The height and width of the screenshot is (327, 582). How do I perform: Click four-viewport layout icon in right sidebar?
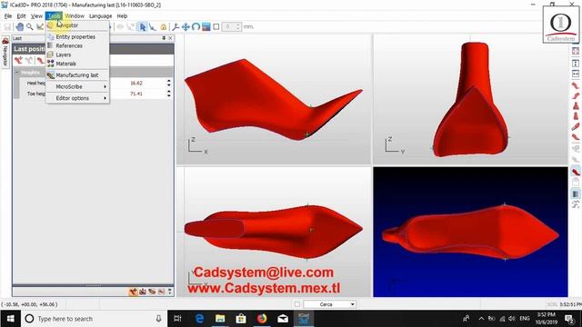pyautogui.click(x=576, y=51)
